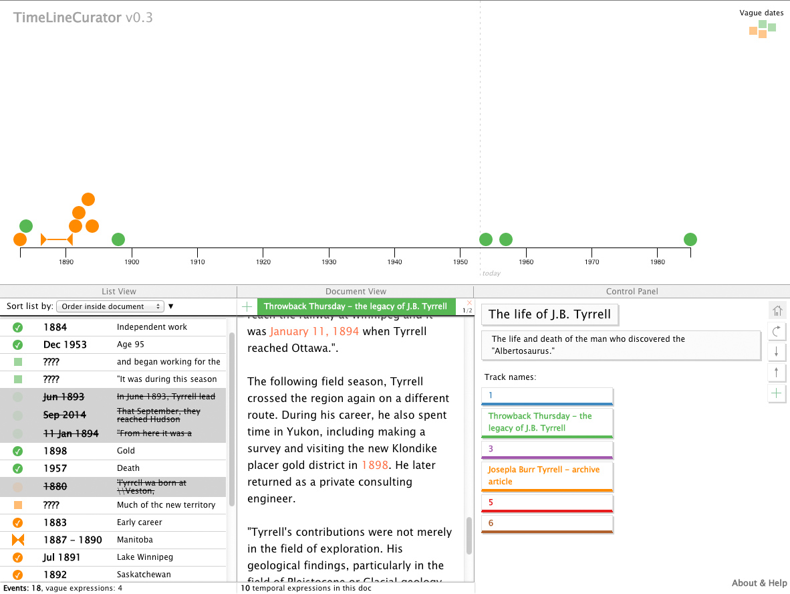This screenshot has height=594, width=790.
Task: Close the Throwback Thursday document with red X
Action: pyautogui.click(x=469, y=302)
